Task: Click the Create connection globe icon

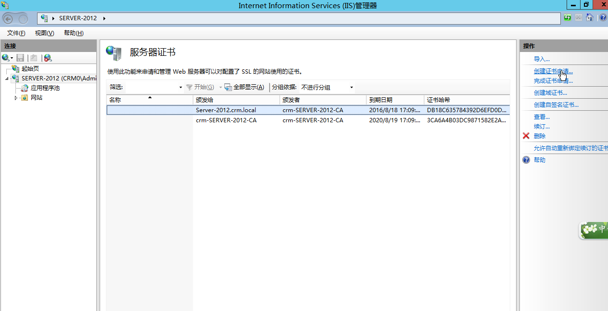Action: [6, 58]
